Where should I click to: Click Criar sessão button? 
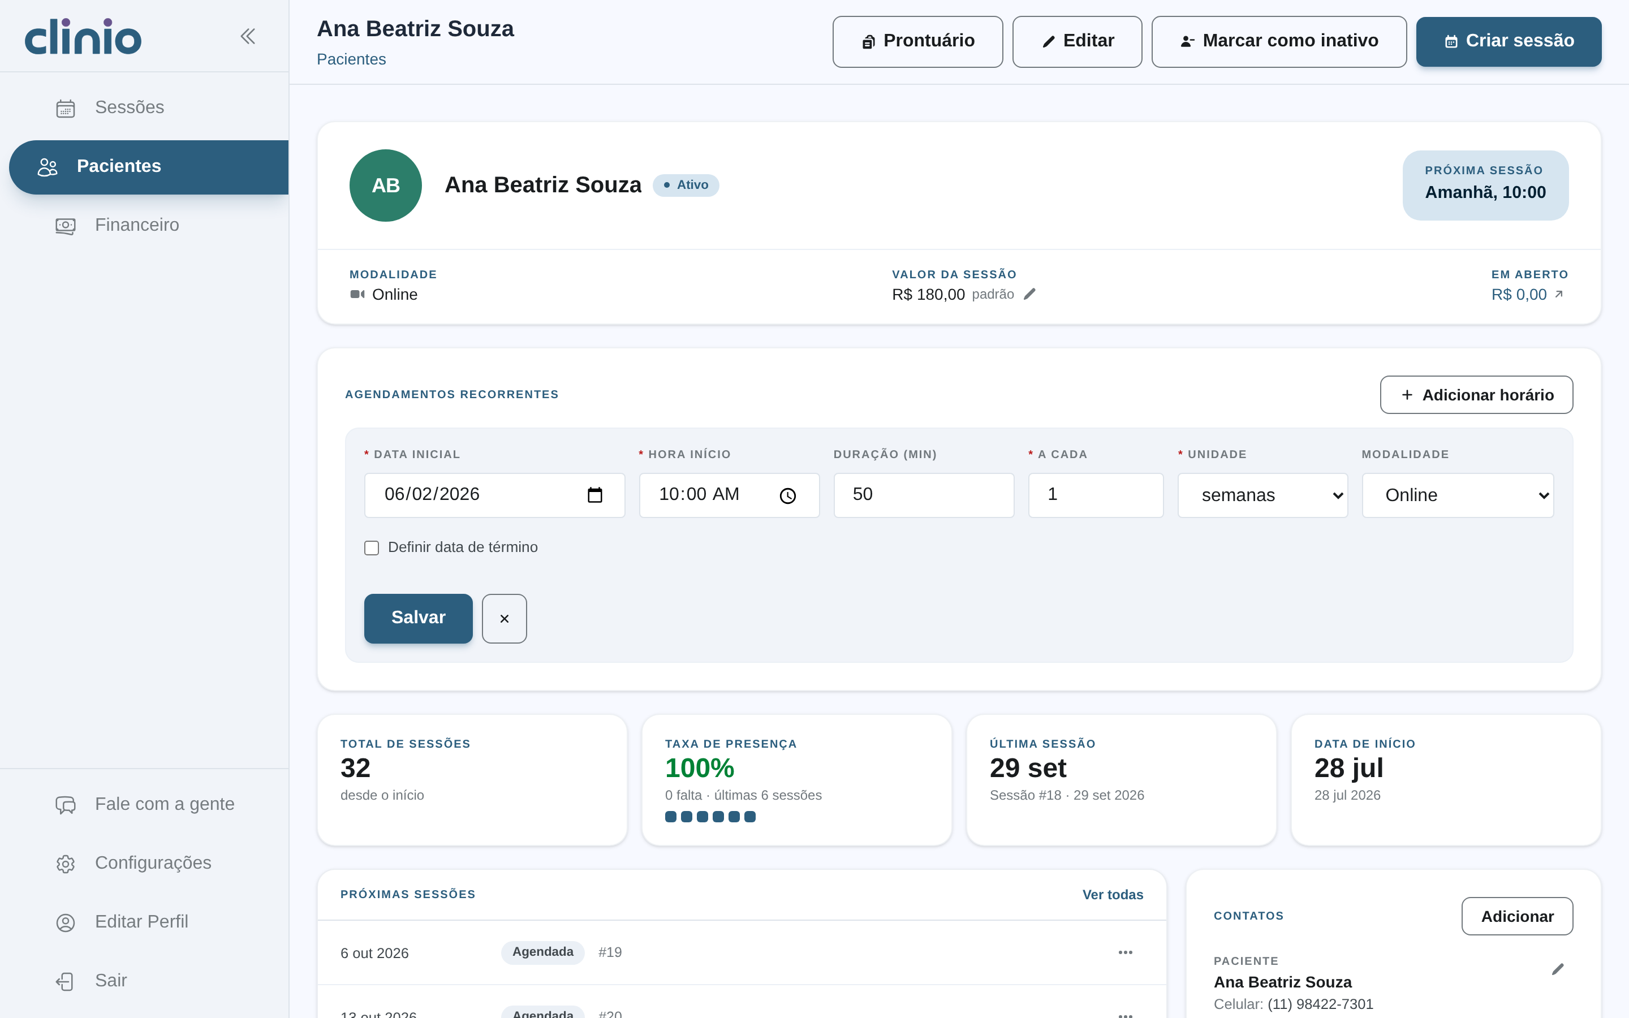(1509, 41)
